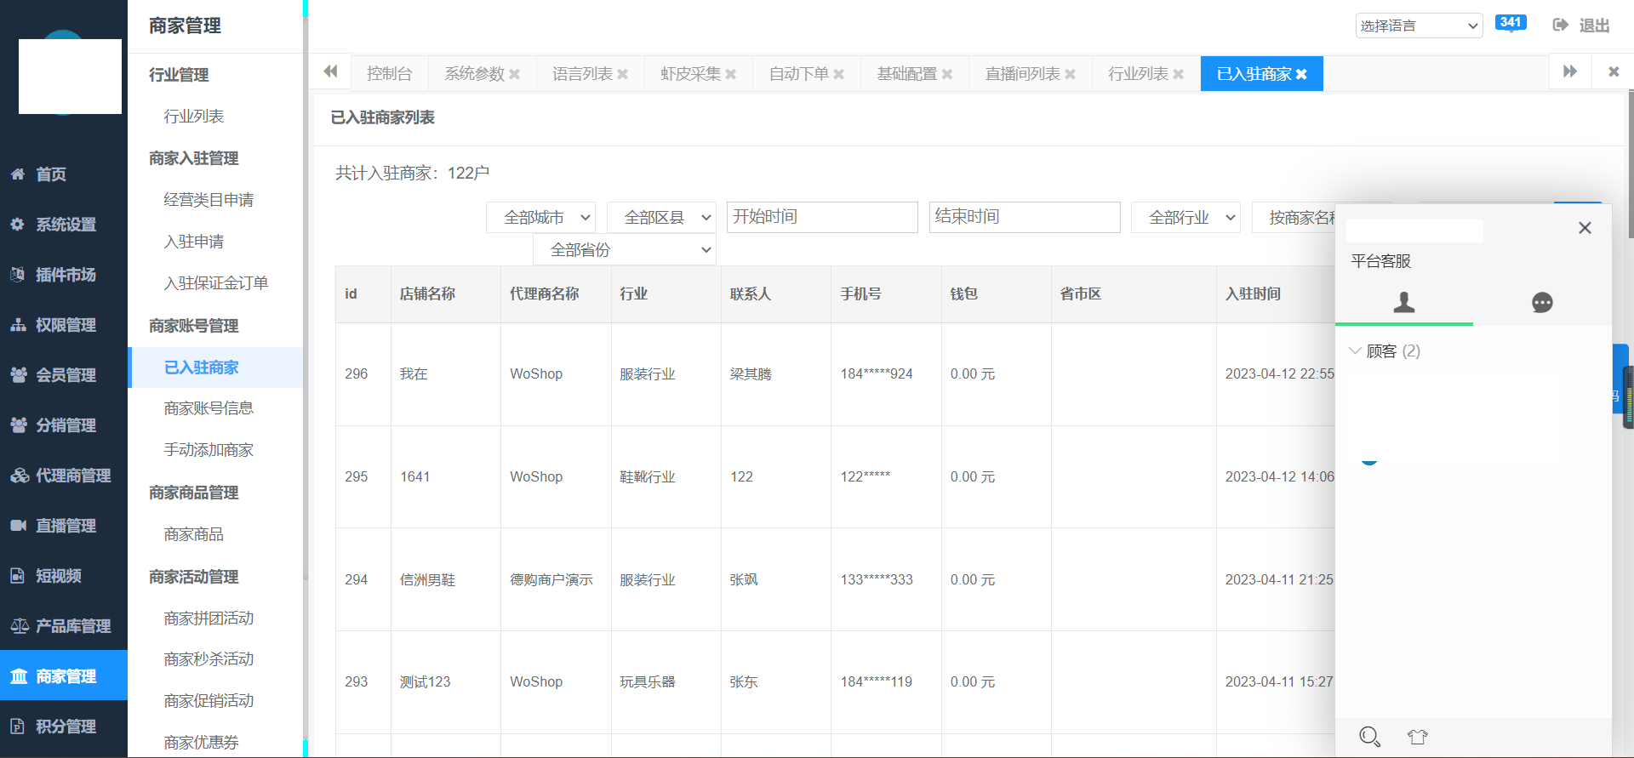This screenshot has height=758, width=1634.
Task: Expand the 顾客 (2) group
Action: coord(1385,351)
